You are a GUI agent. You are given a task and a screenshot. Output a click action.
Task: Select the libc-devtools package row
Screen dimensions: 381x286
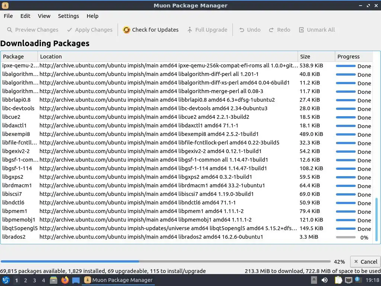(187, 108)
